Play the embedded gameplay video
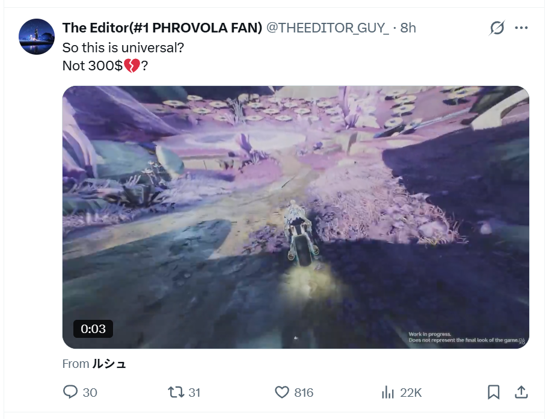 pos(296,217)
